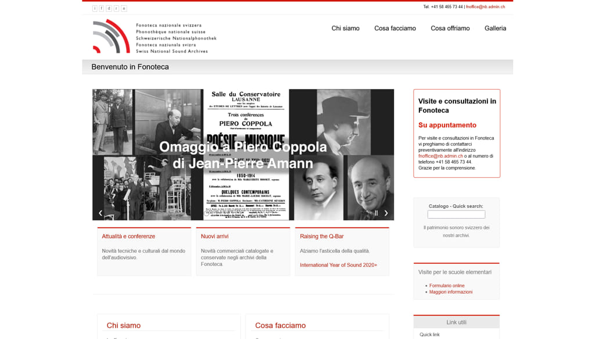Email fnoffice@nb.admin.ch from the header

click(485, 7)
